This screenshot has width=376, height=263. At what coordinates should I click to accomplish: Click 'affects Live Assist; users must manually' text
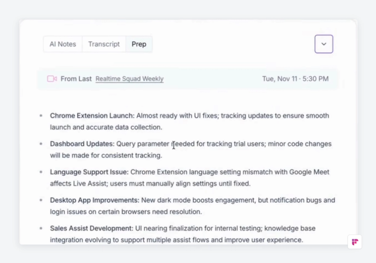click(x=112, y=184)
